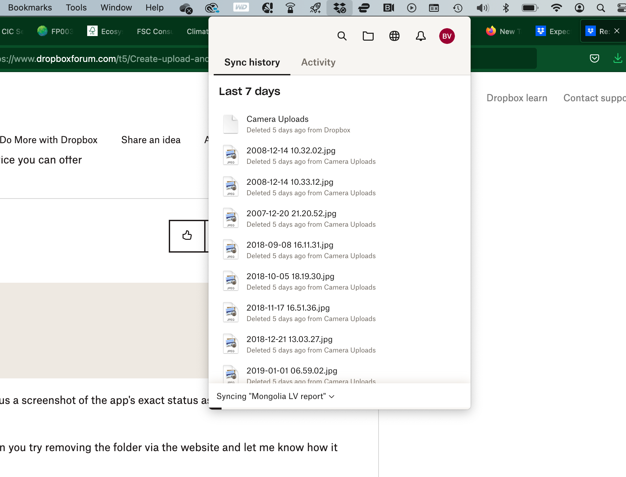626x477 pixels.
Task: Select 2018-09-08 16.11.31.jpg entry
Action: (339, 250)
